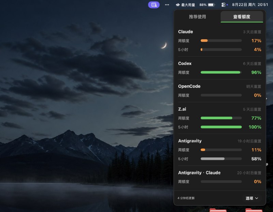Click the 100% Z.ai 5-hour value
The width and height of the screenshot is (273, 212).
tap(255, 127)
